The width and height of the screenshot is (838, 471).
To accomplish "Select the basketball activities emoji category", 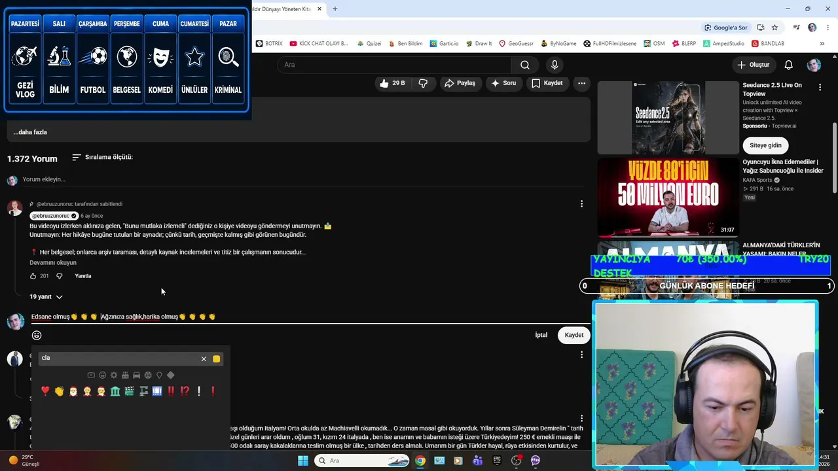I will coord(148,375).
